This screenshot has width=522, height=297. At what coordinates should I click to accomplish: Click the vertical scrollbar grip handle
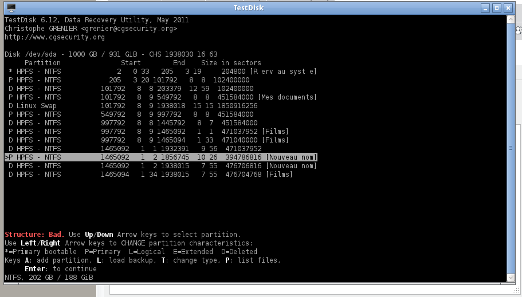point(511,148)
